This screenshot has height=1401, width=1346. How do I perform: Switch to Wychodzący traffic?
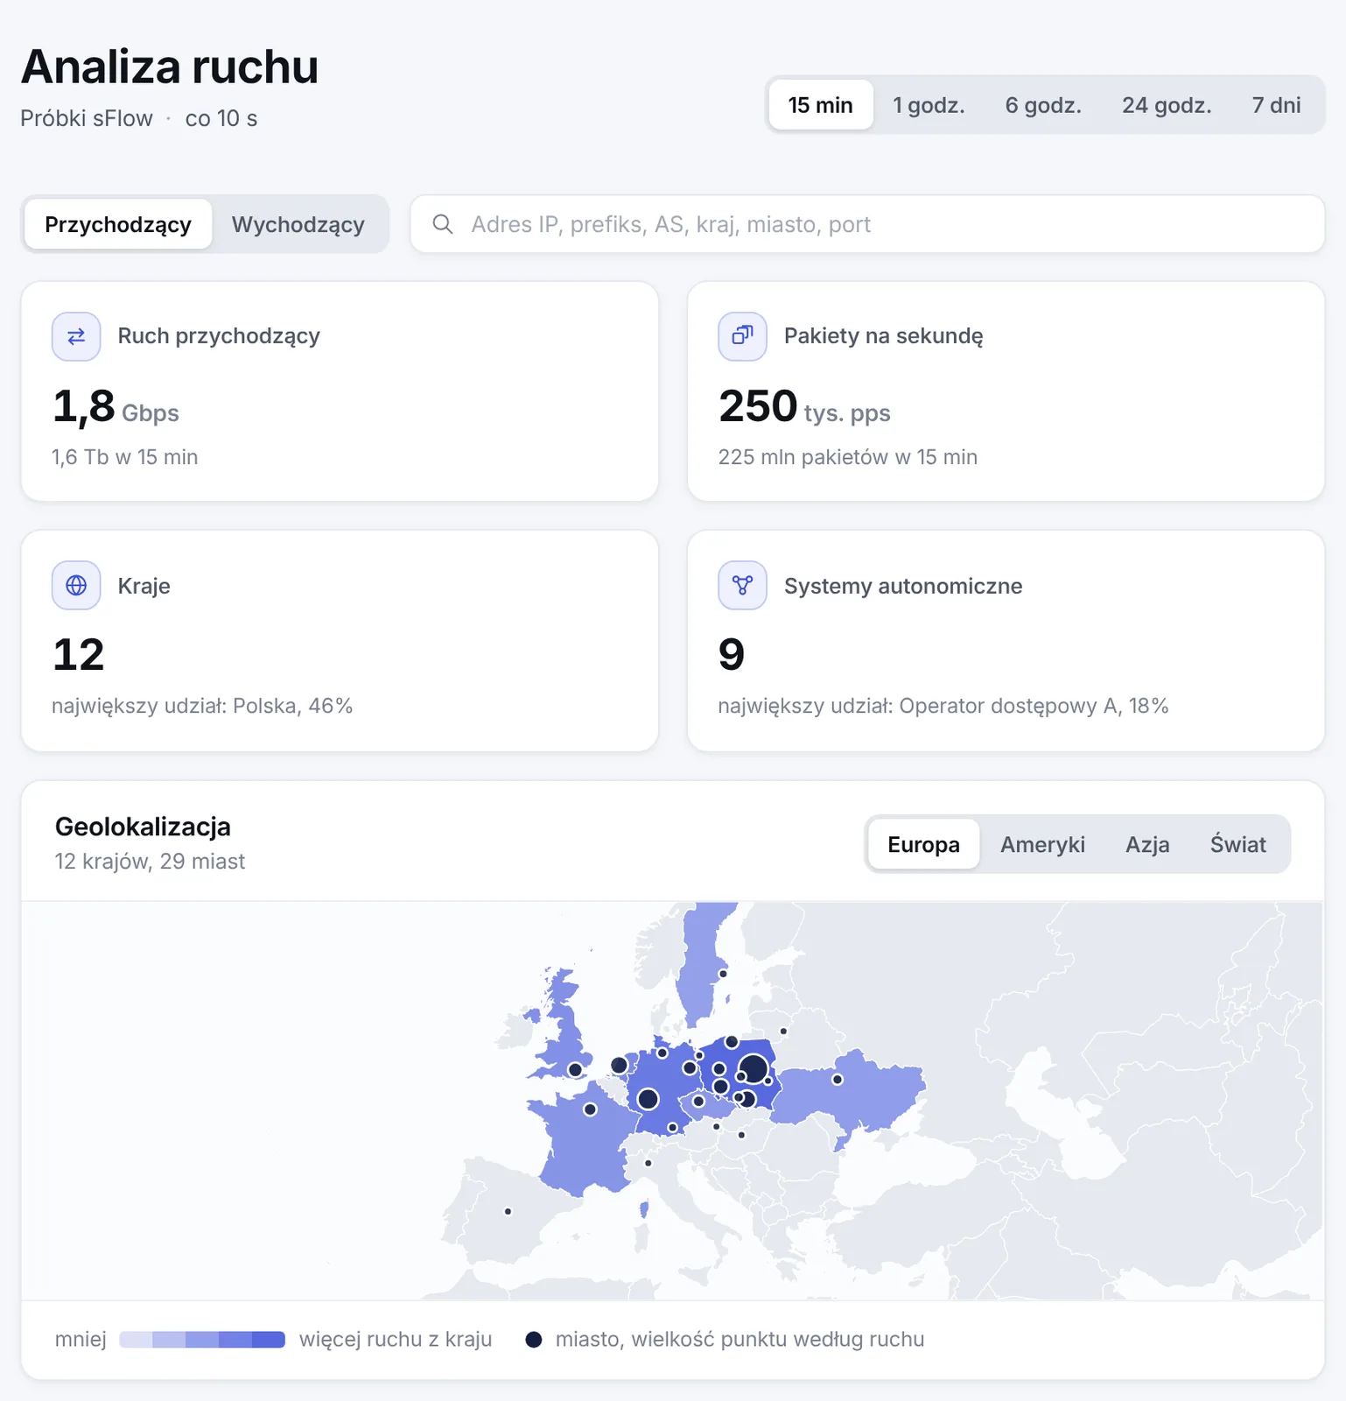(298, 224)
